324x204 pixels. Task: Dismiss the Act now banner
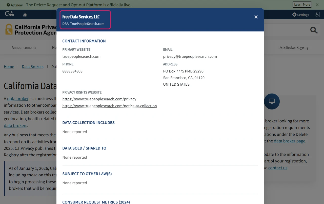317,5
